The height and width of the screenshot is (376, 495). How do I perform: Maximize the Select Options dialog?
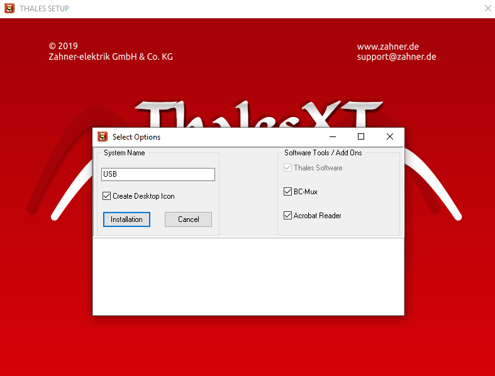[x=361, y=136]
